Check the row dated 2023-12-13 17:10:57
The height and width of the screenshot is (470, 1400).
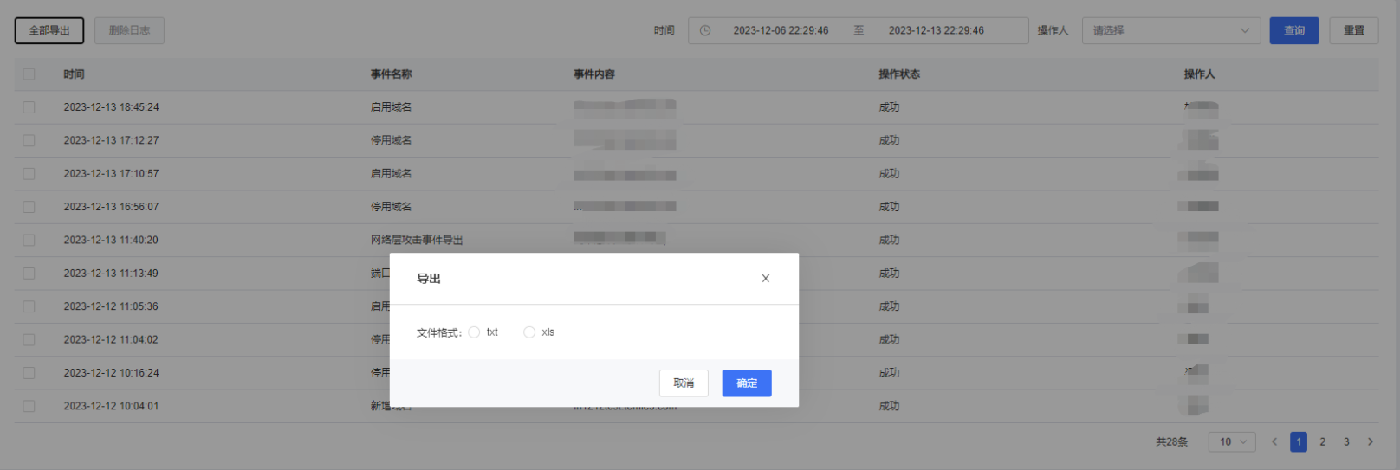[x=29, y=174]
